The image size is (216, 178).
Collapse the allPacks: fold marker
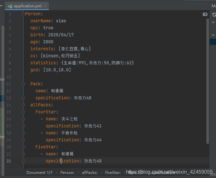pos(23,105)
